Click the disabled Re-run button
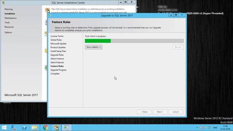233x131 pixels. tap(178, 47)
